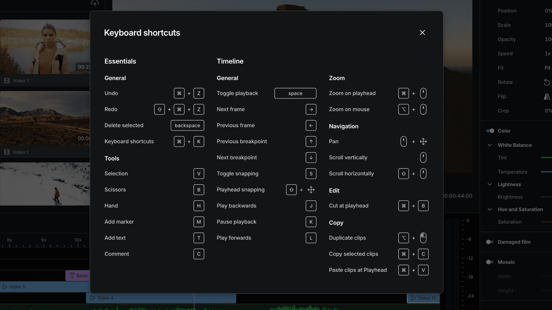Collapse the White Balance section
Screen dimensions: 552x310
coord(490,145)
